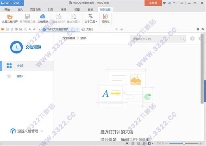This screenshot has width=206, height=146.
Task: Open the 章节 ribbon tab
Action: click(x=90, y=10)
